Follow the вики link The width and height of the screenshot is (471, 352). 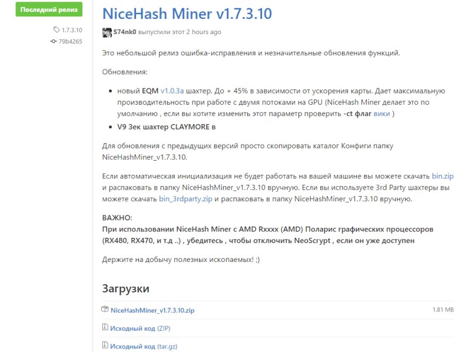382,113
